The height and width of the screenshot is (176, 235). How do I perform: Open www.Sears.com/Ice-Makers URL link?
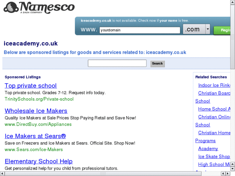[34, 150]
